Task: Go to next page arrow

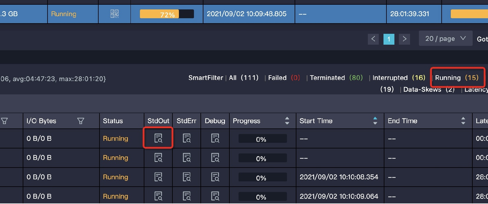Action: click(x=404, y=39)
